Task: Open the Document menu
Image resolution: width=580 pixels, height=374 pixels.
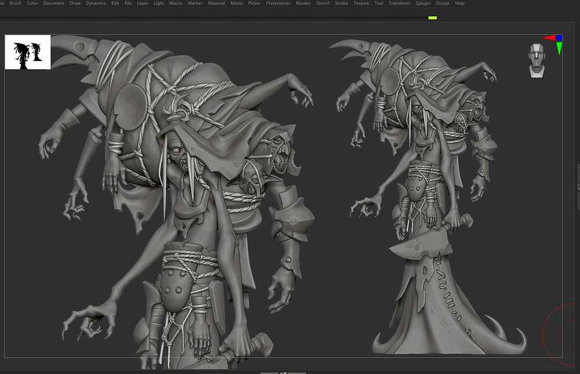Action: pyautogui.click(x=53, y=3)
